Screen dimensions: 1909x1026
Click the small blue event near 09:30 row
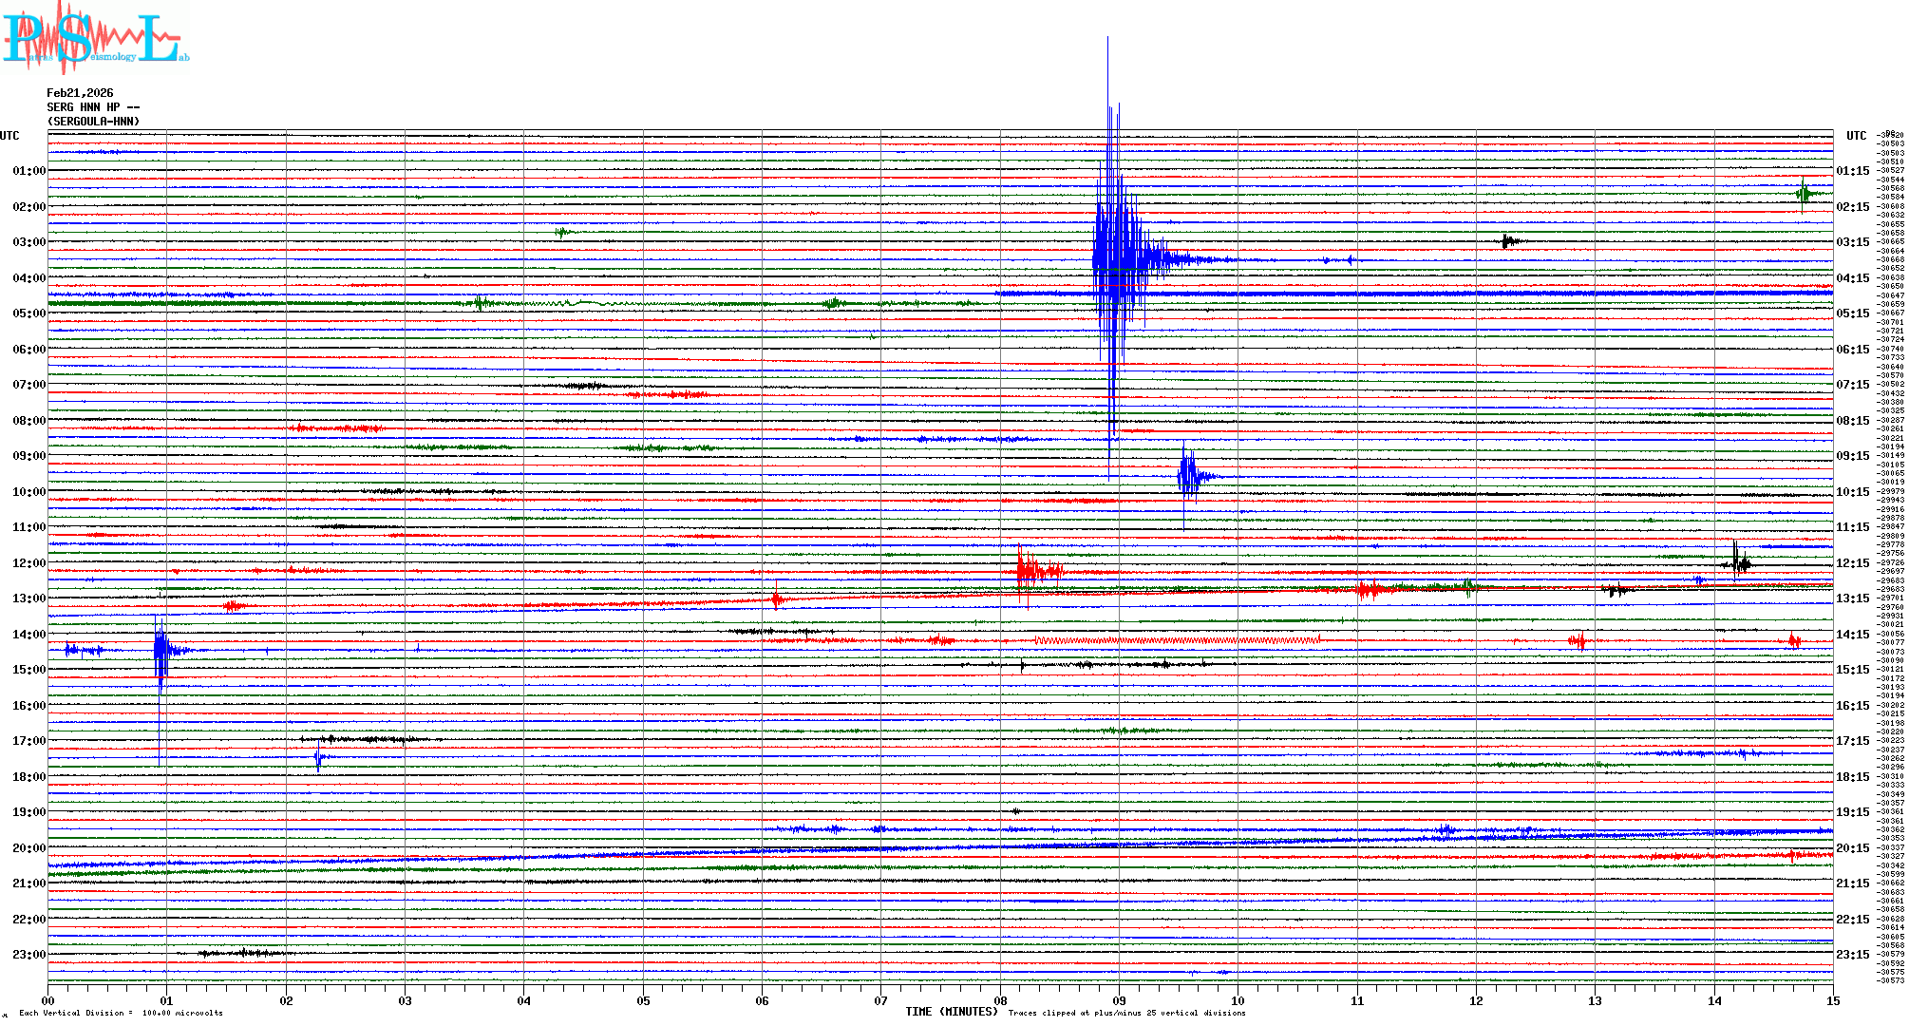[x=1187, y=475]
